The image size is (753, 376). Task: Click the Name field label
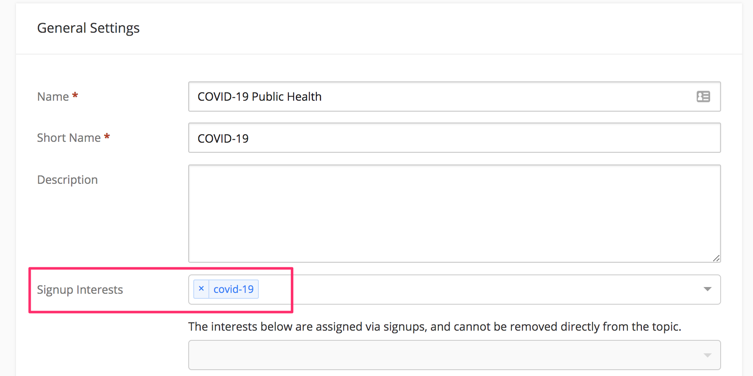pyautogui.click(x=53, y=96)
